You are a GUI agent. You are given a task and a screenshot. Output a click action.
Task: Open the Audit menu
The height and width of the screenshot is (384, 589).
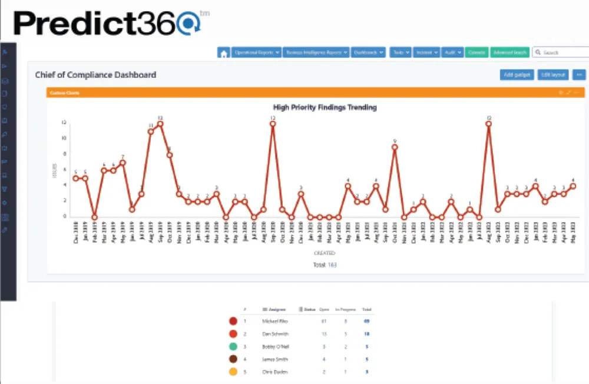click(x=452, y=52)
